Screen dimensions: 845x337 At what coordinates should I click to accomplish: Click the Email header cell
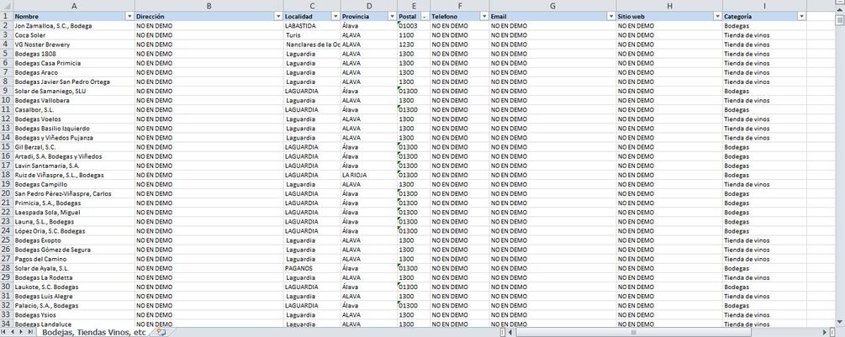click(553, 17)
